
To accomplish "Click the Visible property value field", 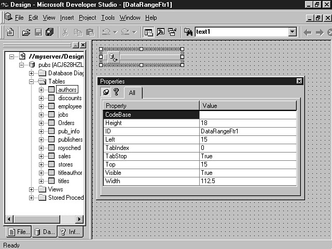I will (x=247, y=173).
